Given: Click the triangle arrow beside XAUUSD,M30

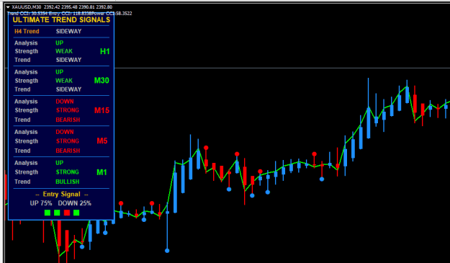Looking at the screenshot, I should pos(8,7).
